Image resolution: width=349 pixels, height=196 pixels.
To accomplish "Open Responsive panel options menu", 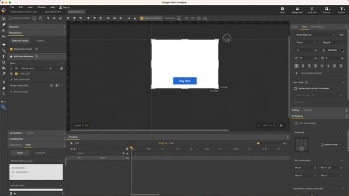I will tap(64, 33).
